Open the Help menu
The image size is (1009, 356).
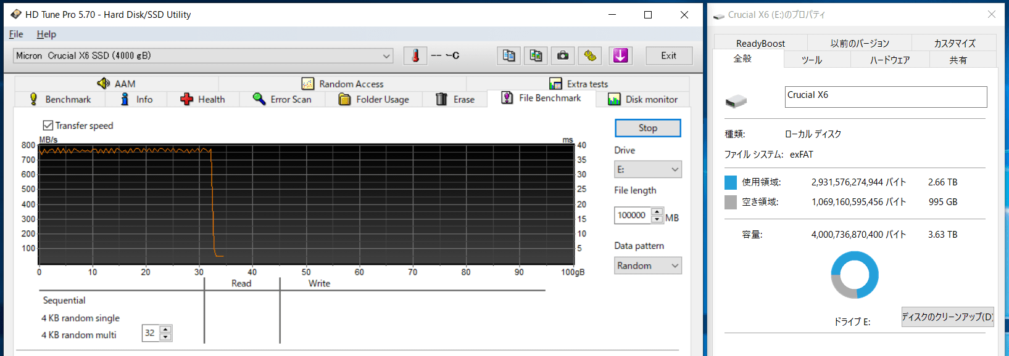click(x=46, y=34)
